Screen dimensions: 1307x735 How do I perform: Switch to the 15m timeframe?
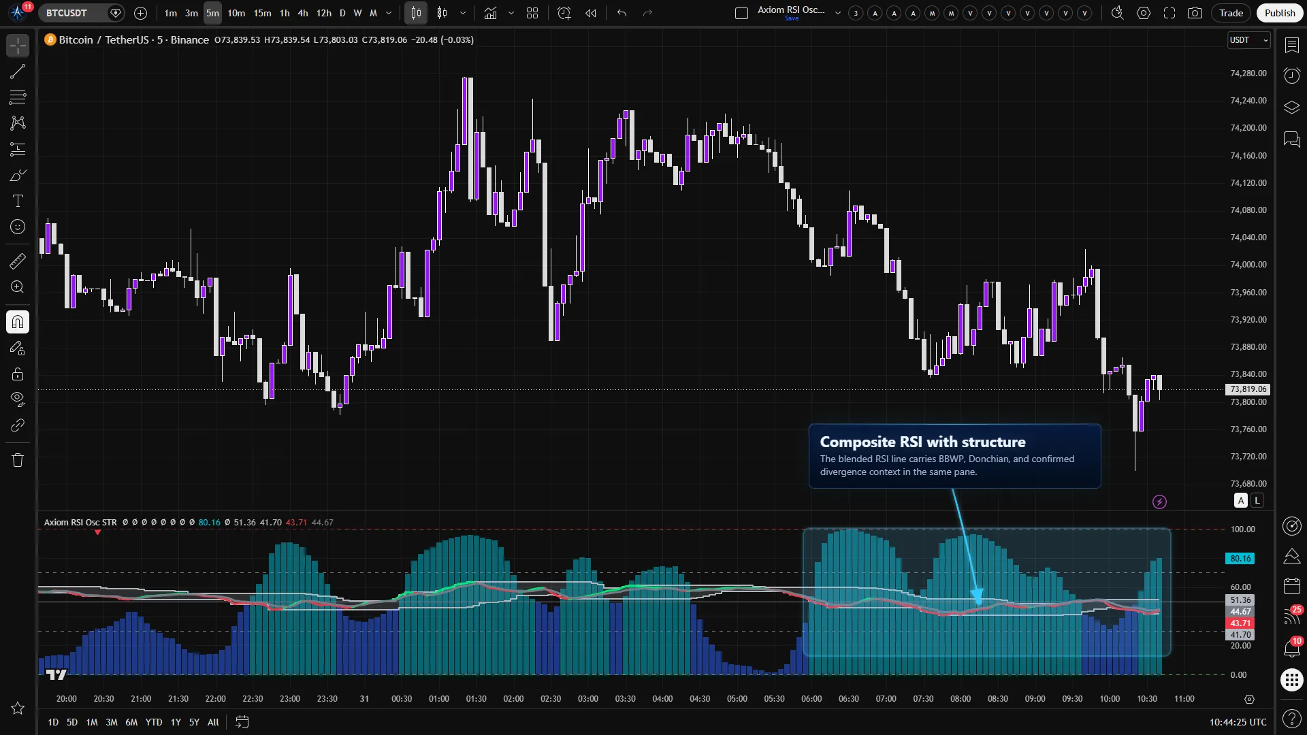pos(262,13)
